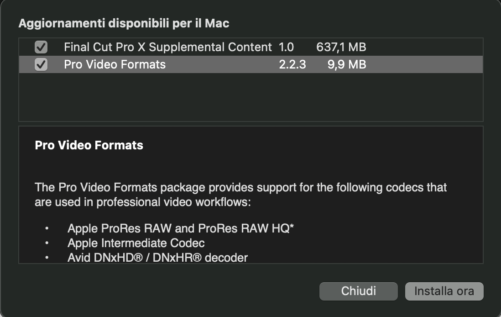
Task: Click version 1.0 of Supplemental Content
Action: click(x=286, y=47)
